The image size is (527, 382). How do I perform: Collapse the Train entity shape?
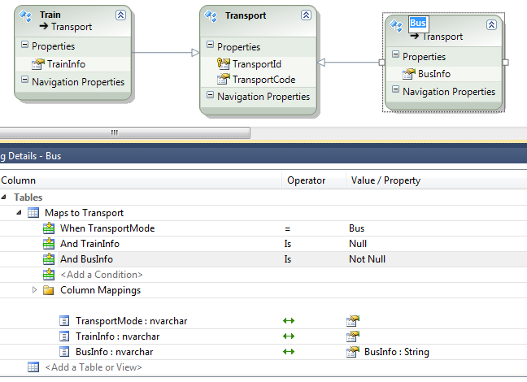[x=120, y=15]
